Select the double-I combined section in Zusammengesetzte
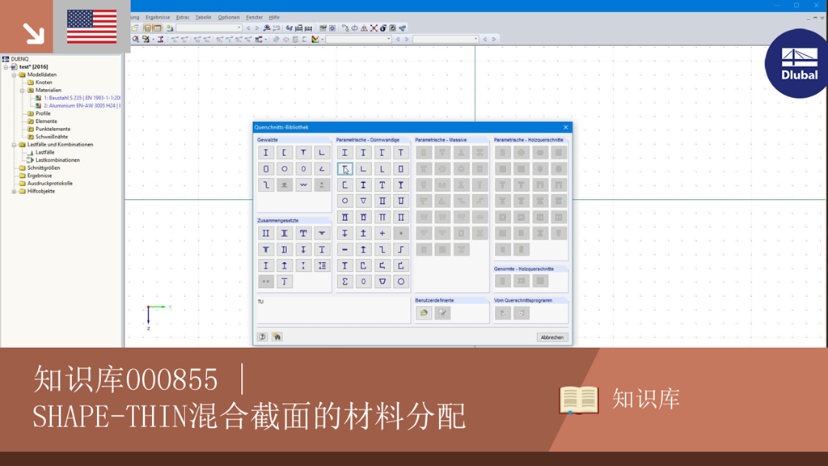 (x=265, y=233)
